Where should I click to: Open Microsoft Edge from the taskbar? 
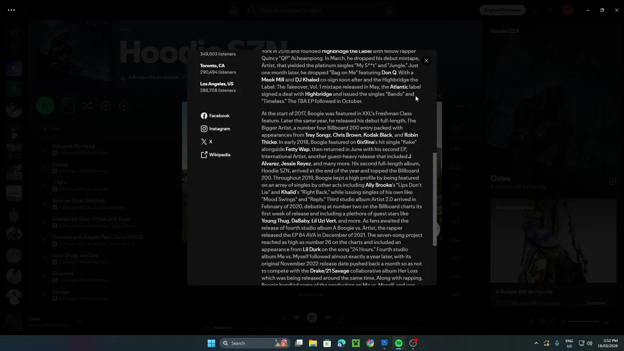coord(342,343)
